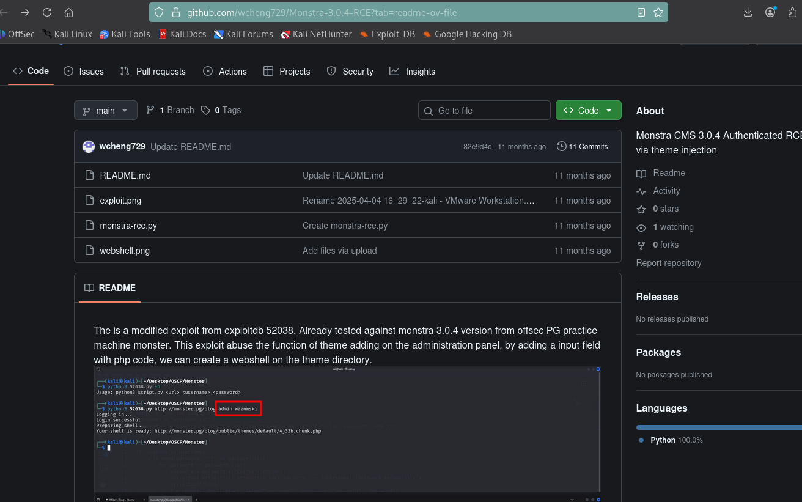This screenshot has height=502, width=802.
Task: Reload the page with the refresh icon
Action: coord(47,12)
